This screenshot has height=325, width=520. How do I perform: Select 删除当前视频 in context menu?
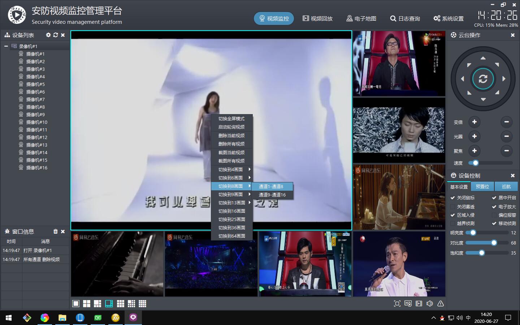pyautogui.click(x=231, y=136)
